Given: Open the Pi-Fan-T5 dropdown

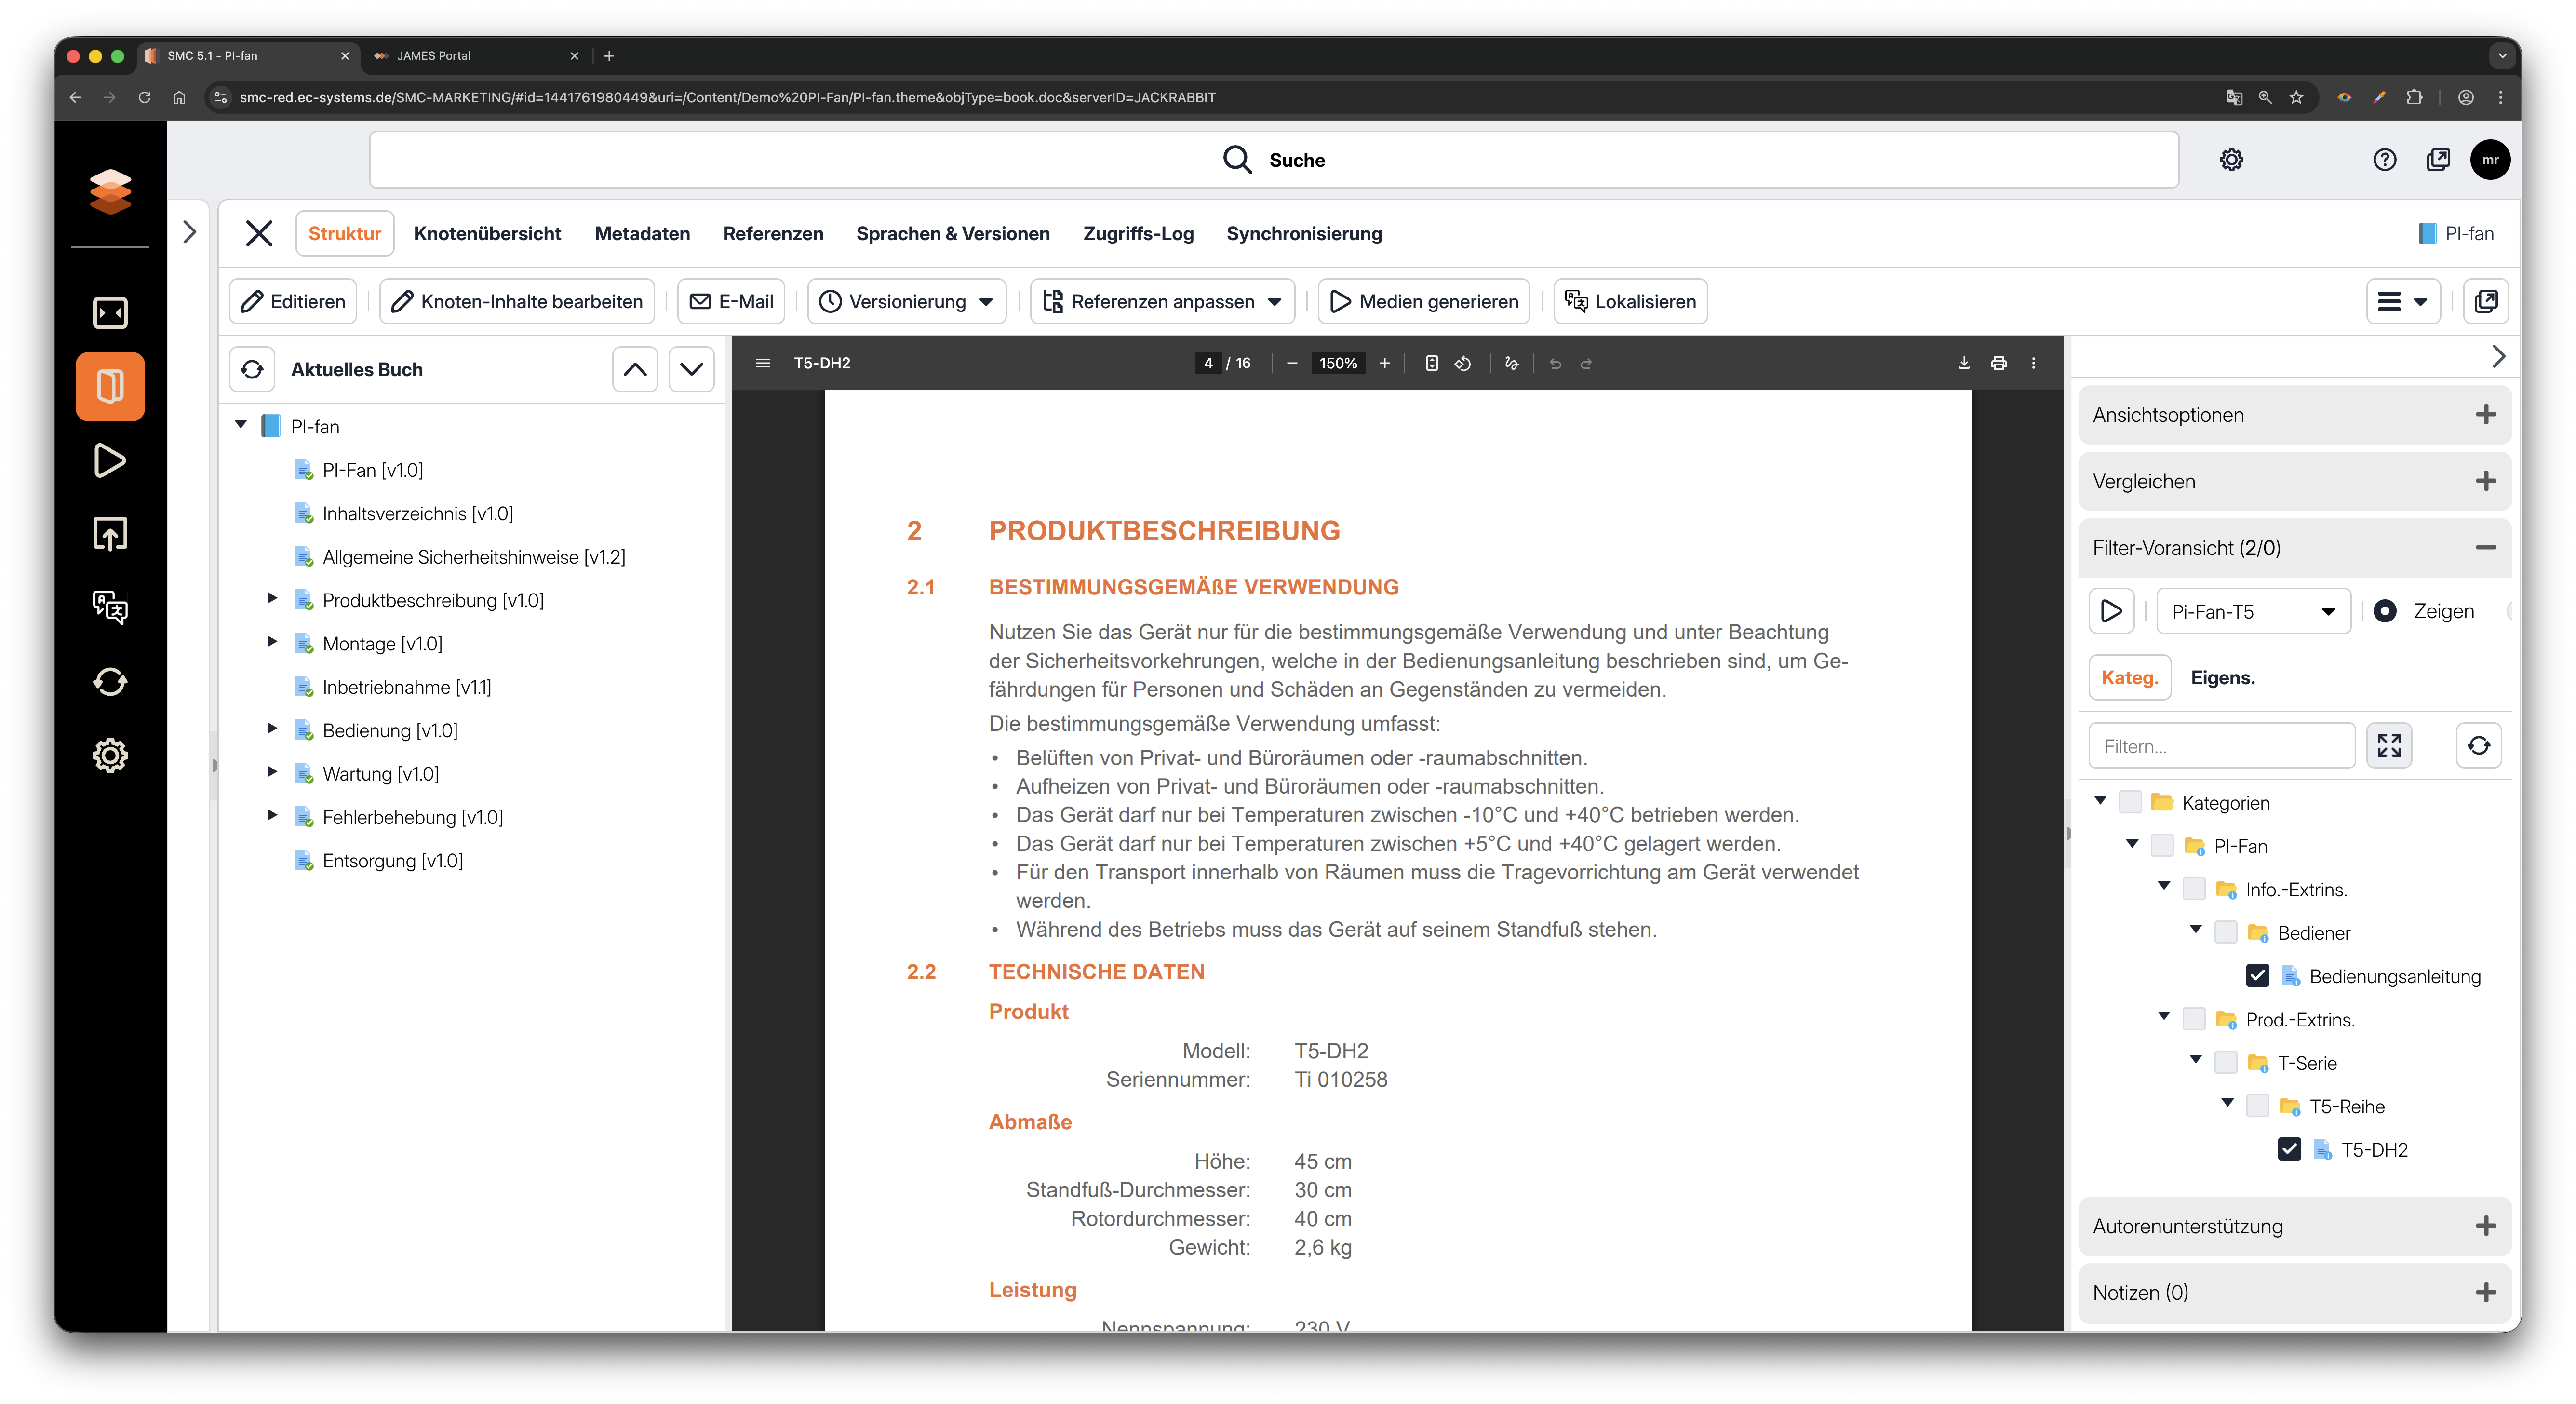Looking at the screenshot, I should coord(2252,611).
